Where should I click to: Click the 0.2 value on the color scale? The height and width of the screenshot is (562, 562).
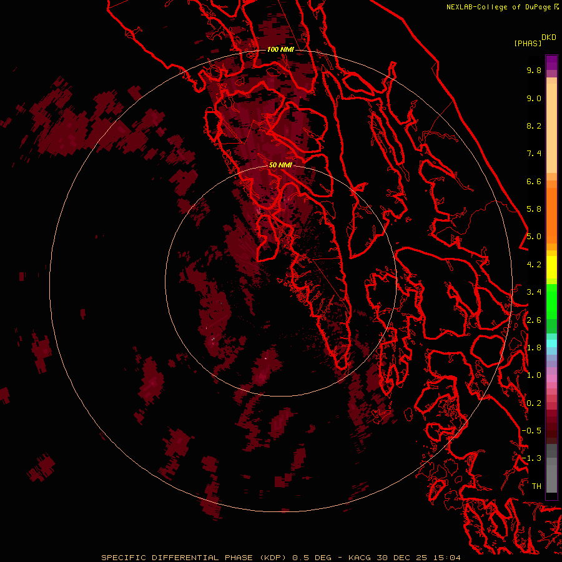[x=534, y=403]
